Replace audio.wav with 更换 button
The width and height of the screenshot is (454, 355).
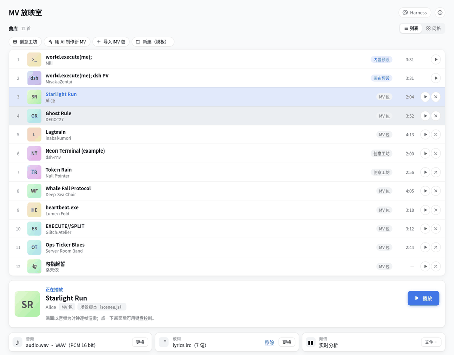(x=140, y=342)
